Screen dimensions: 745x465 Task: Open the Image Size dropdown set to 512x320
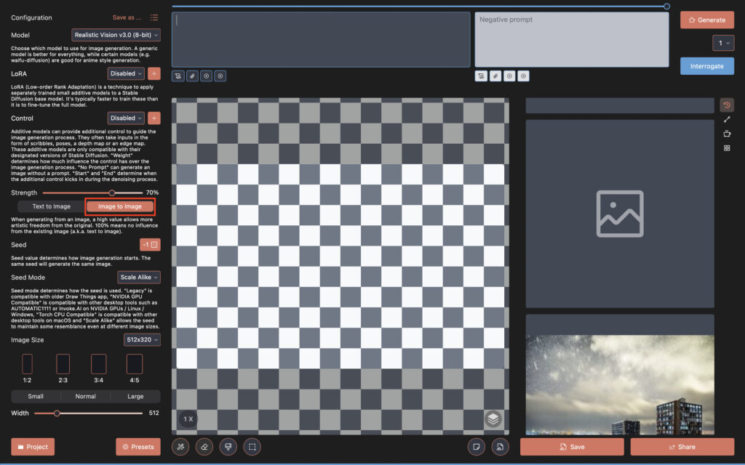coord(141,339)
